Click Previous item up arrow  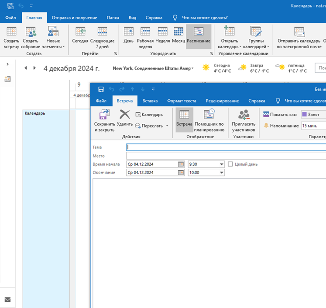[132, 89]
